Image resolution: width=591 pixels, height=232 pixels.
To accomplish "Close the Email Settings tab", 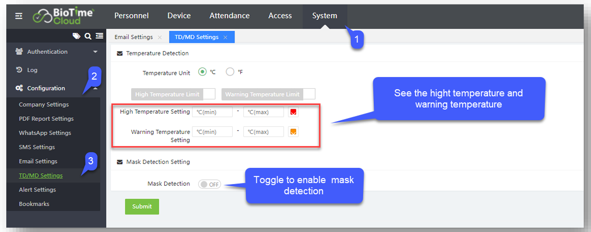I will pos(160,37).
